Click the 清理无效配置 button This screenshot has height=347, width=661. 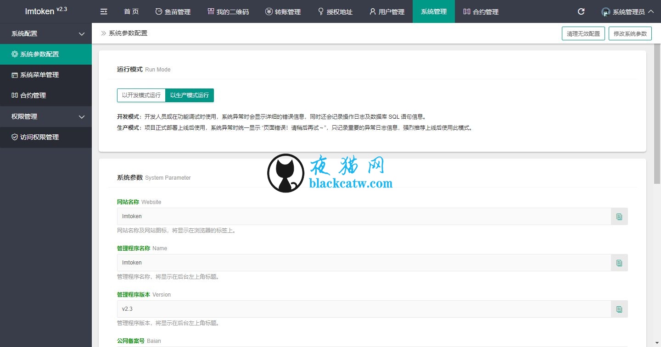(583, 33)
